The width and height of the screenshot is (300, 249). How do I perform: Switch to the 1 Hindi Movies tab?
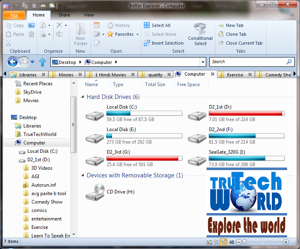pyautogui.click(x=110, y=75)
